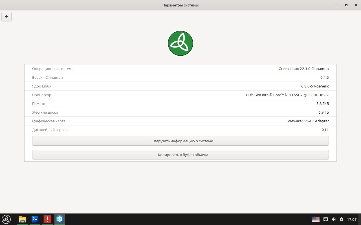The width and height of the screenshot is (361, 225).
Task: Select kernel value "6.8.0-51-generic"
Action: coord(315,86)
